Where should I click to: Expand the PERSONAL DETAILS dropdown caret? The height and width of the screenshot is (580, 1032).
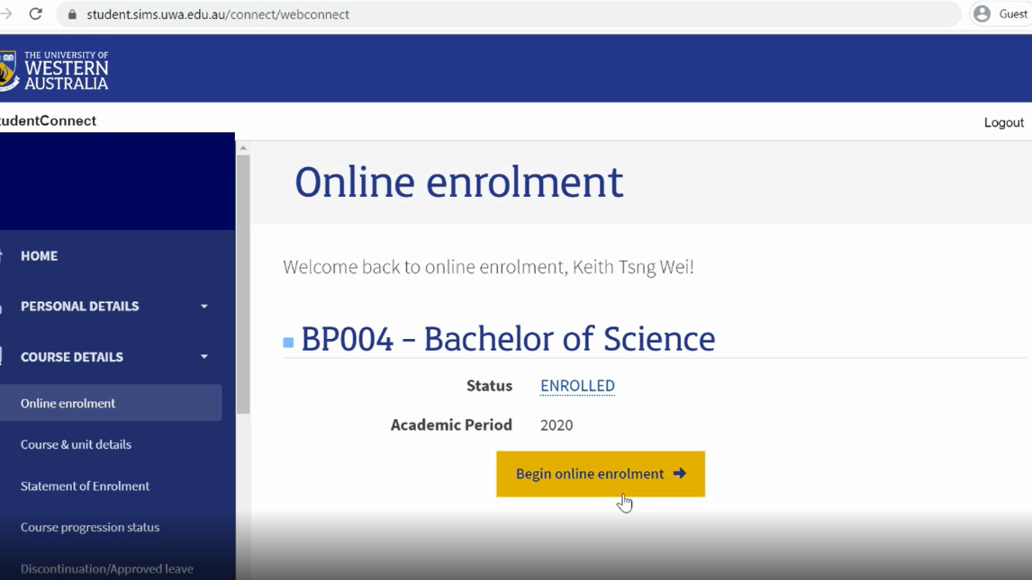(204, 307)
